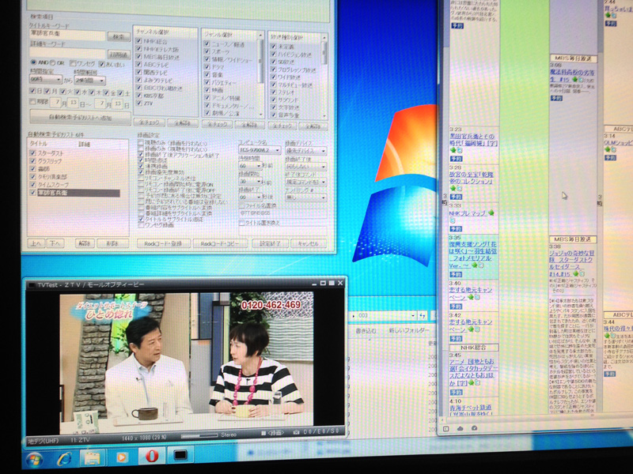Open the 2時間 time range dropdown
Screen dimensions: 633x474
pyautogui.click(x=89, y=81)
